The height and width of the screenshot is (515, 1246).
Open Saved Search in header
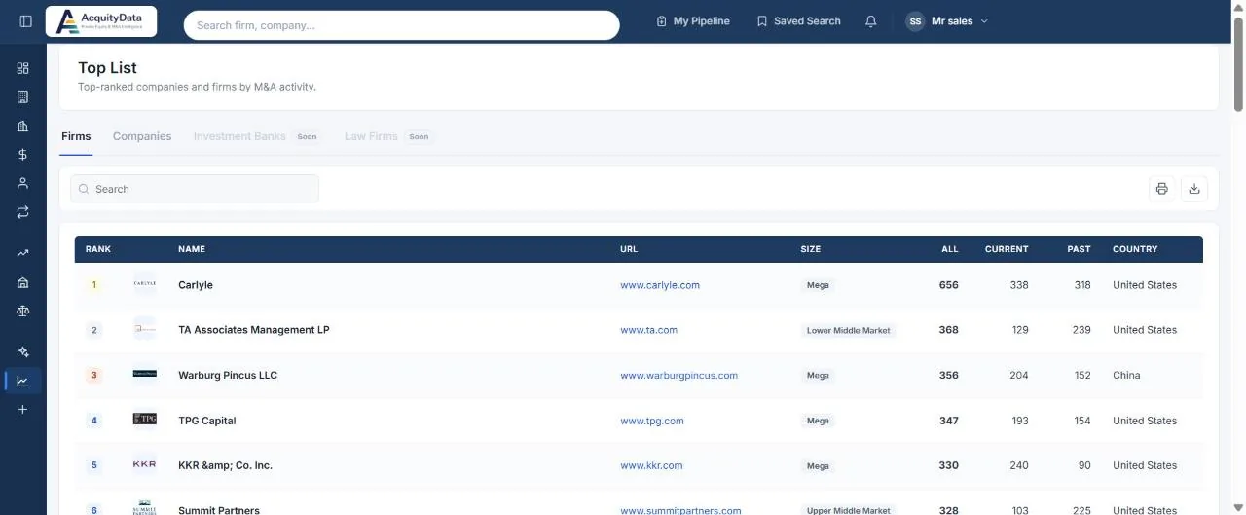pos(798,21)
